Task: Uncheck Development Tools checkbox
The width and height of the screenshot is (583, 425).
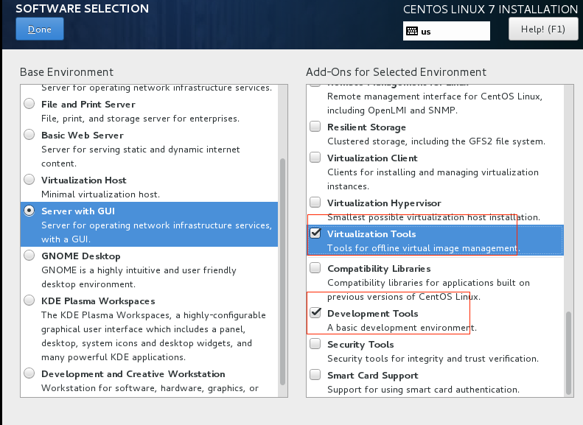Action: [x=315, y=312]
